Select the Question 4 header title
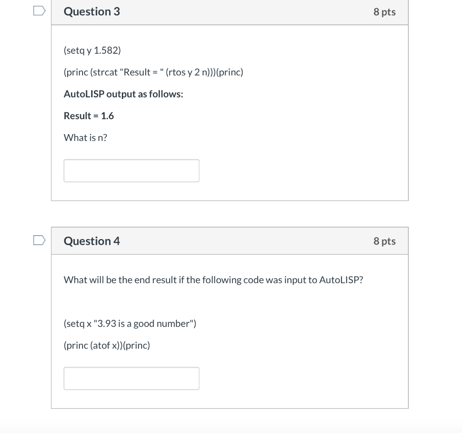Viewport: 462px width, 433px height. (92, 241)
